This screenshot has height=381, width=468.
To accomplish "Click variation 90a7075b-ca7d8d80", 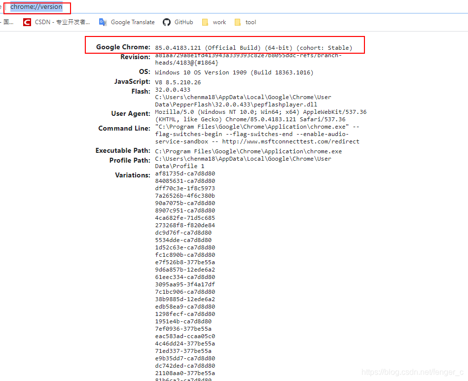I will [185, 203].
